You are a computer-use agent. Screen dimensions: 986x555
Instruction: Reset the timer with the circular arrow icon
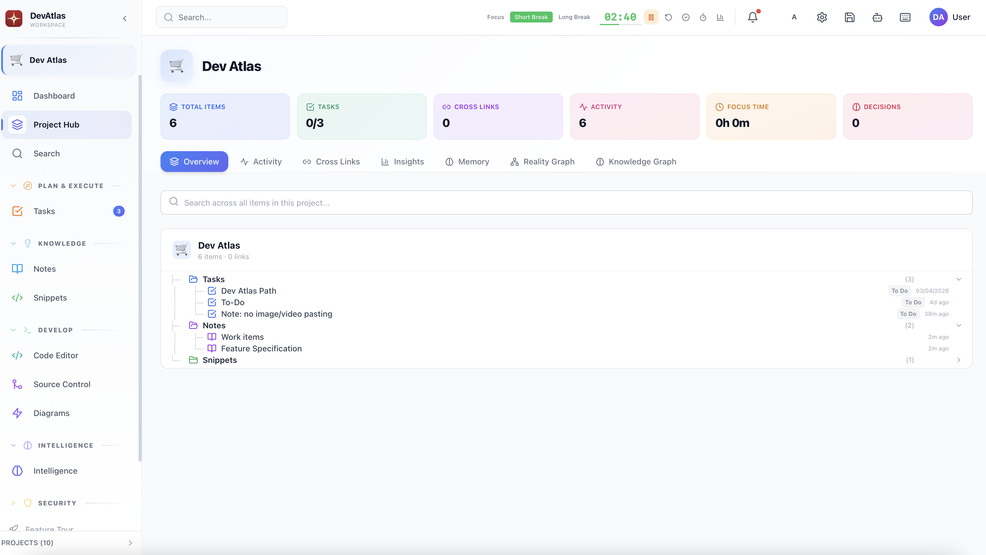(668, 17)
